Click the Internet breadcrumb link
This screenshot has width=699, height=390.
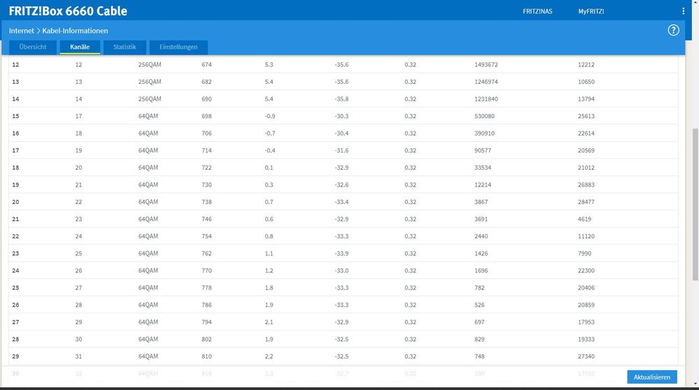pyautogui.click(x=22, y=31)
